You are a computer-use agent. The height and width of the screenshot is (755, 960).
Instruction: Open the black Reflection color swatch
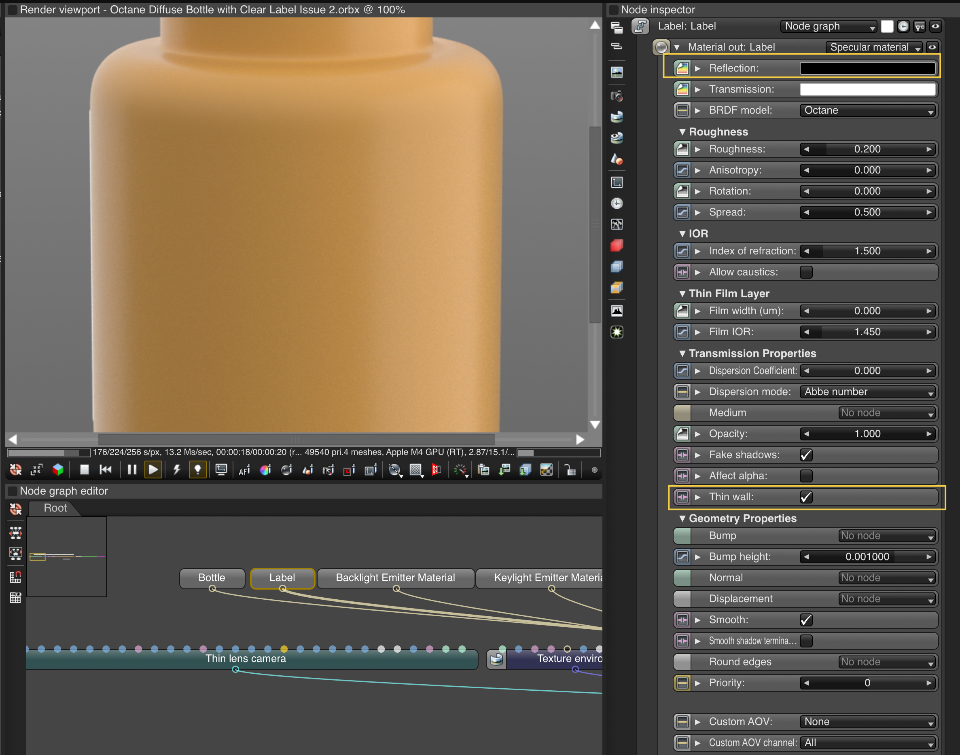pos(867,68)
